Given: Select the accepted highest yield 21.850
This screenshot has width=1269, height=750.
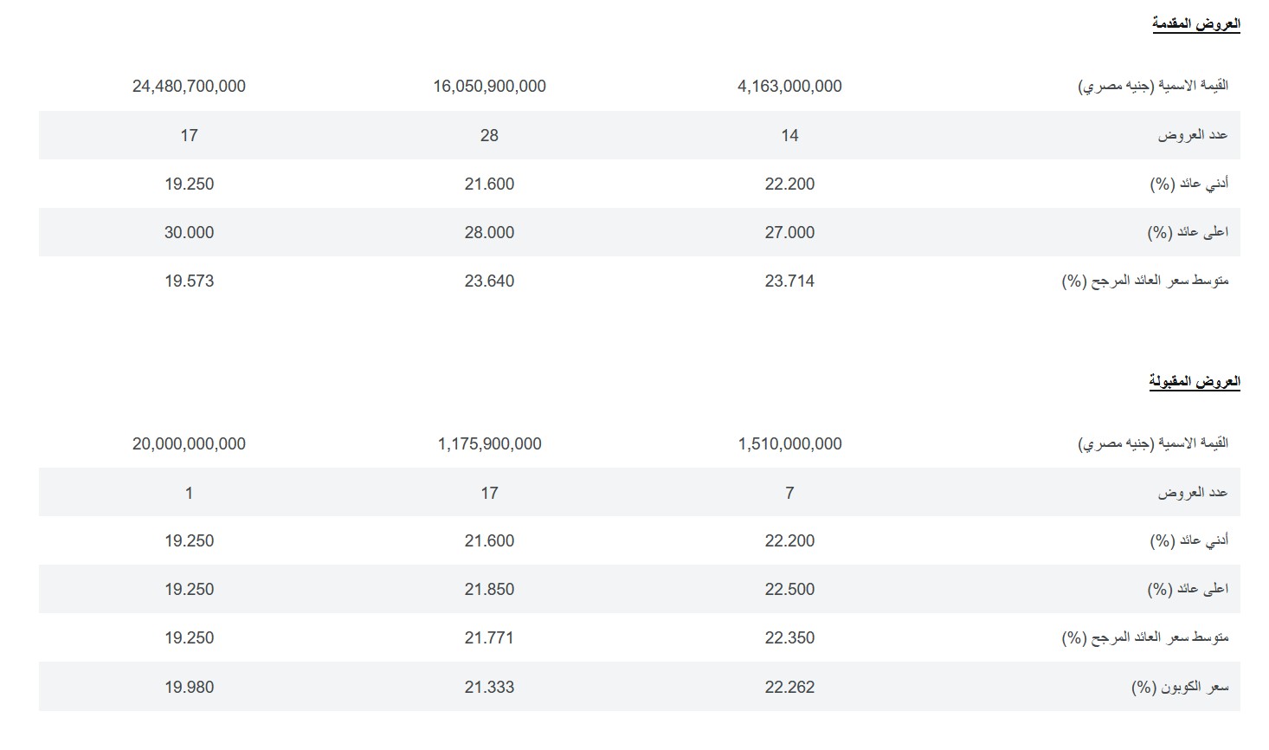Looking at the screenshot, I should coord(489,589).
